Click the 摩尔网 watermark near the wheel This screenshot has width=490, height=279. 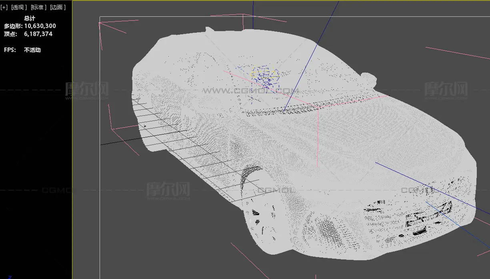(168, 189)
